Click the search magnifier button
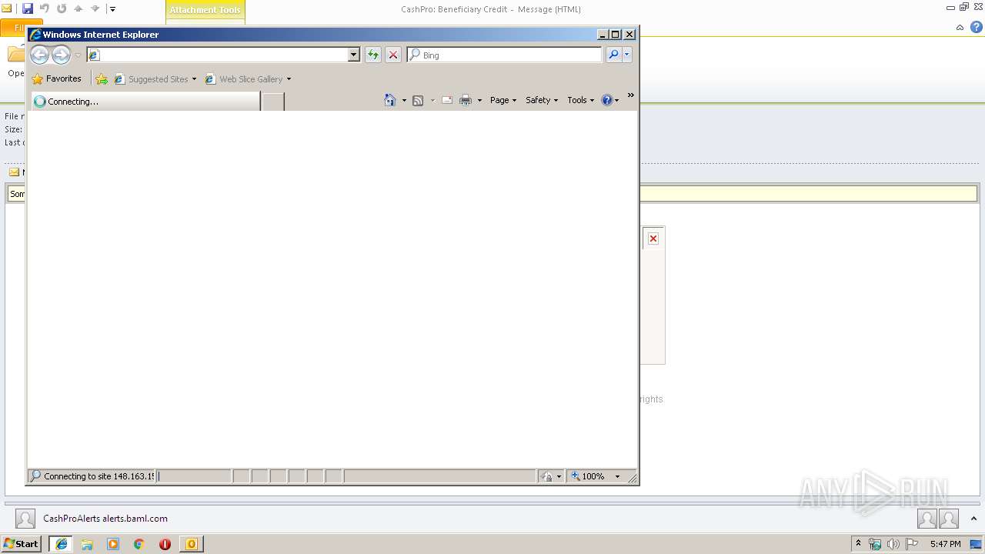The width and height of the screenshot is (985, 554). [613, 55]
